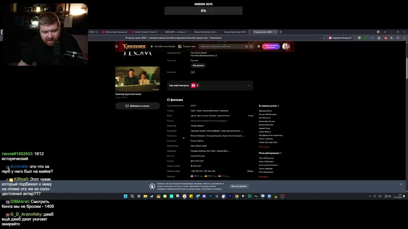Click the browser page vertical scrollbar
The image size is (408, 229).
point(406,68)
